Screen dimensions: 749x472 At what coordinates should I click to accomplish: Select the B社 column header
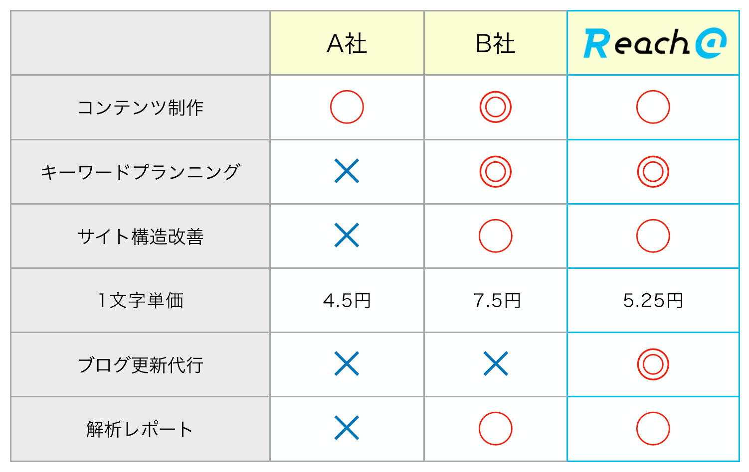coord(495,43)
